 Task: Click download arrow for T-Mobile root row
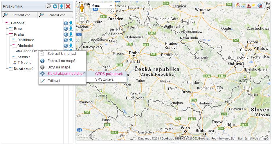(x=71, y=23)
